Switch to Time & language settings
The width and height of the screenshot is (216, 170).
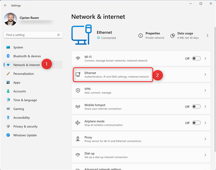(33, 100)
